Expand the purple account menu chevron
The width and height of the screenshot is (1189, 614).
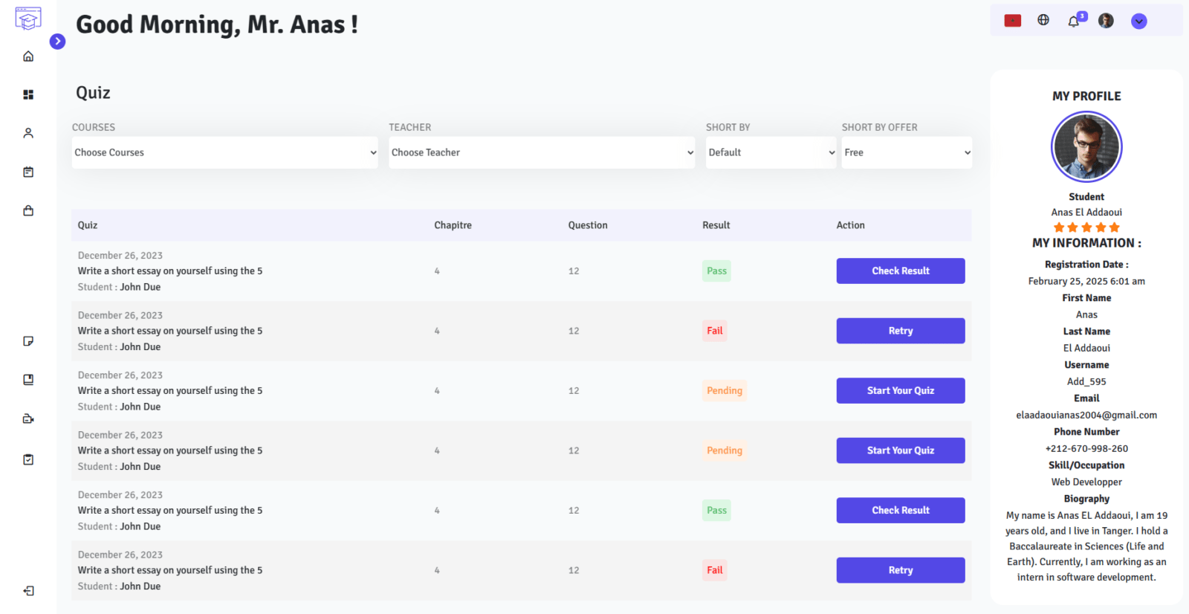point(1139,22)
